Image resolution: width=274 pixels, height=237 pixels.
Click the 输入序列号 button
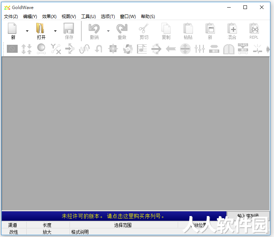coord(248,216)
